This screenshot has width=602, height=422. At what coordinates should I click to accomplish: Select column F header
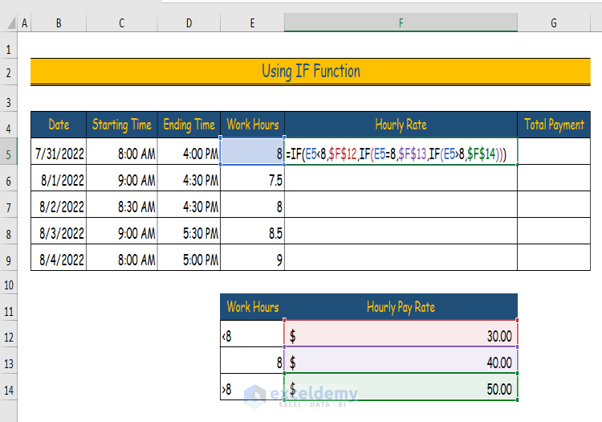[401, 23]
